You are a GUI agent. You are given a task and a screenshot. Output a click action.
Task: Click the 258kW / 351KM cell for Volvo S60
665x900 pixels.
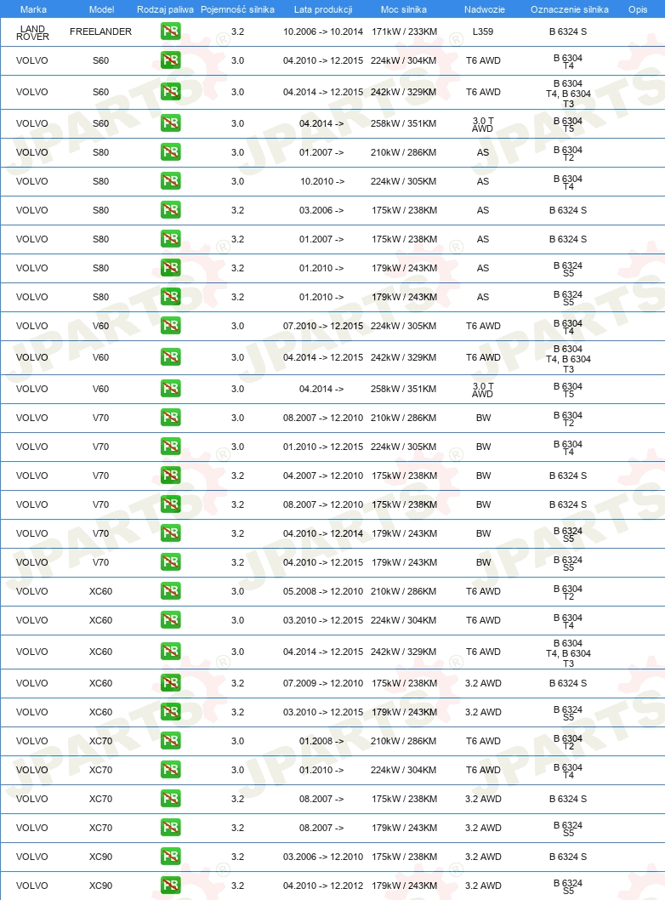403,123
